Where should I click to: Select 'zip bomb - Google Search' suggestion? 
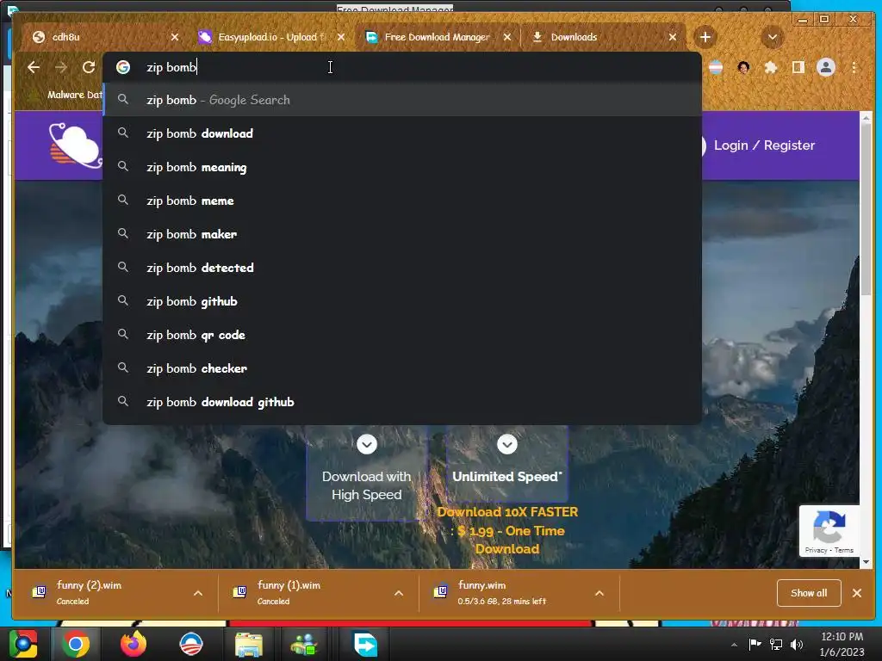tap(402, 100)
